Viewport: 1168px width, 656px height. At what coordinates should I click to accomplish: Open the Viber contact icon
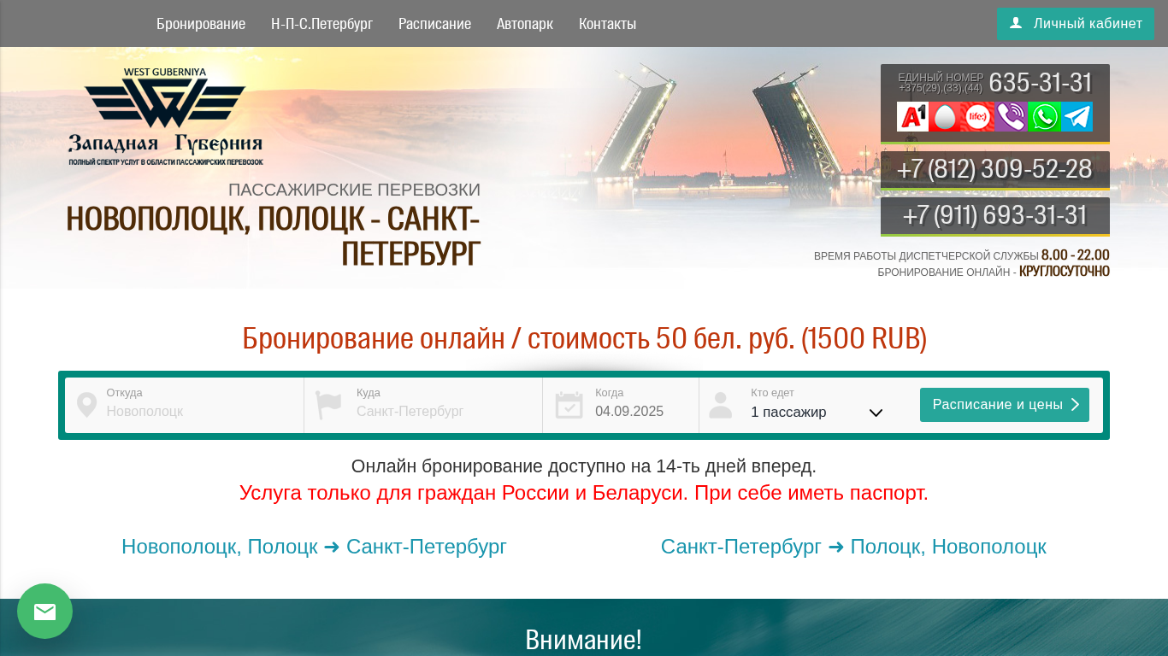click(x=1011, y=116)
